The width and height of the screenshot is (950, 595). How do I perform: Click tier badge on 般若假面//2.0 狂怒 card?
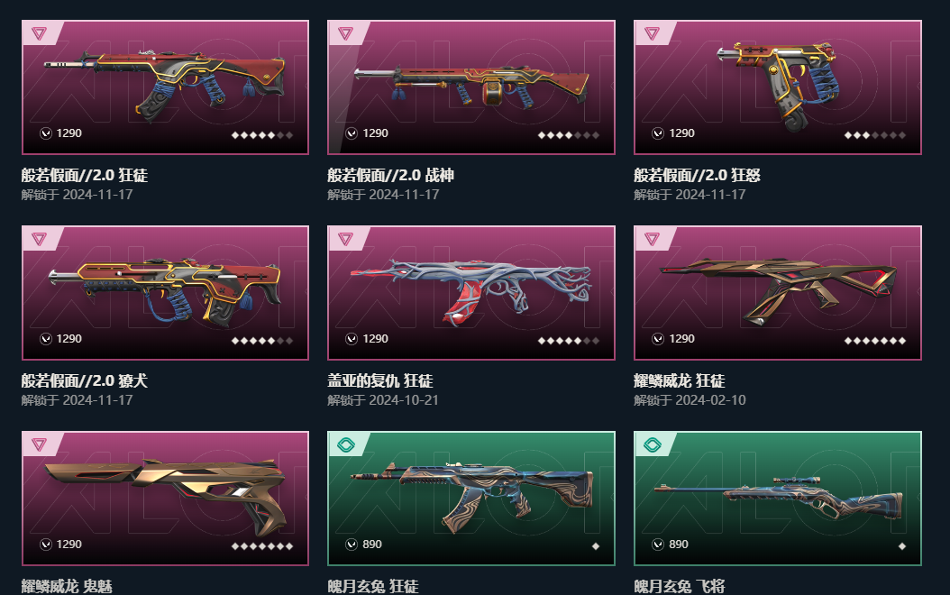[x=652, y=33]
